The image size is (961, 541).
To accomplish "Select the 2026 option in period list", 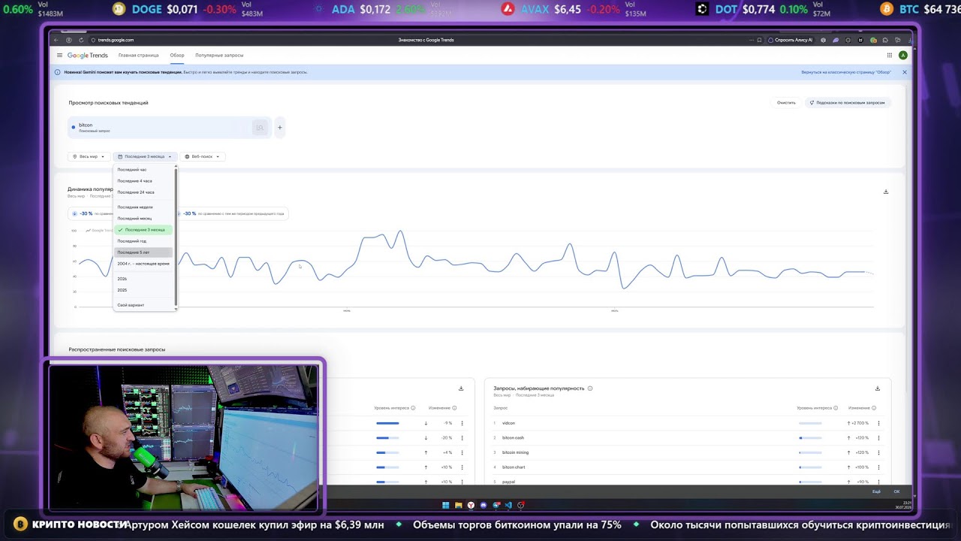I will click(143, 279).
